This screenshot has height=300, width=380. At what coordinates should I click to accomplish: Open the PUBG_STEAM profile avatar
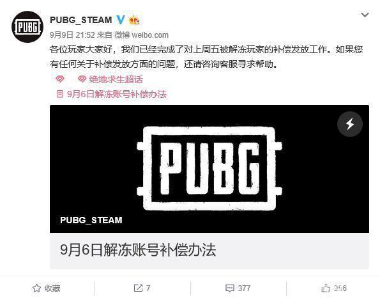pos(27,27)
